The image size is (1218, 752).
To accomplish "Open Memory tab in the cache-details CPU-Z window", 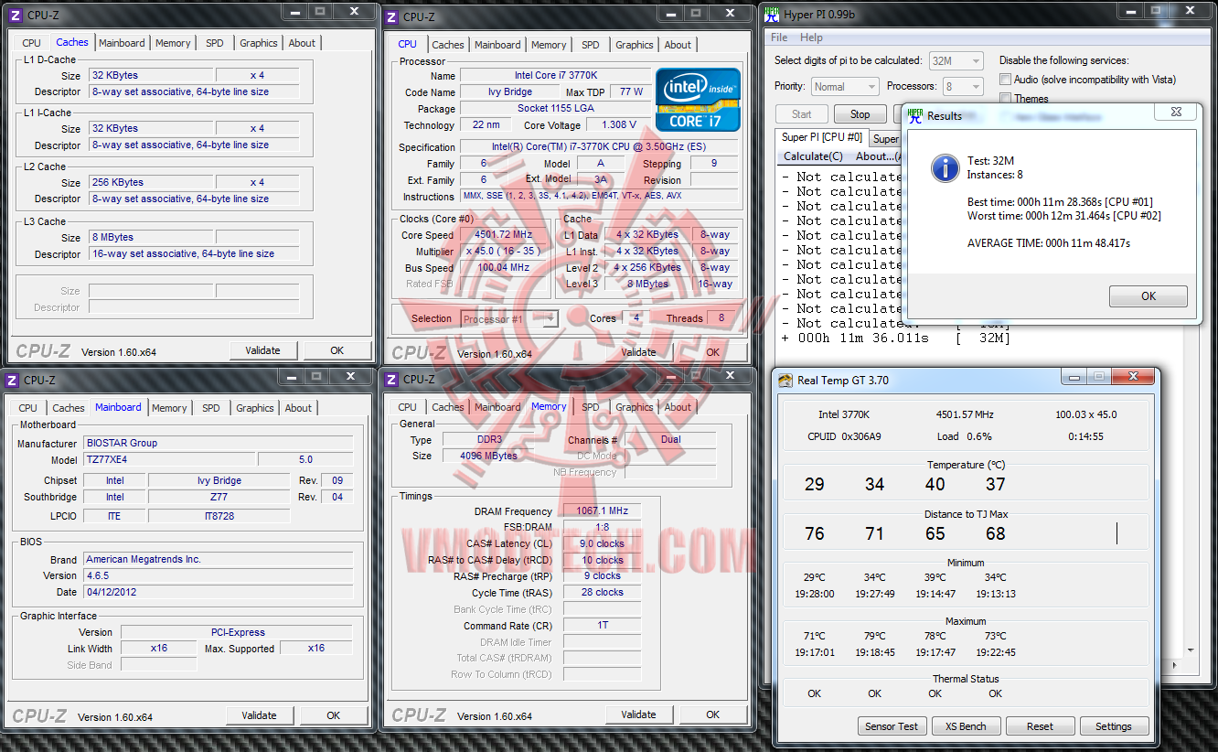I will [173, 43].
